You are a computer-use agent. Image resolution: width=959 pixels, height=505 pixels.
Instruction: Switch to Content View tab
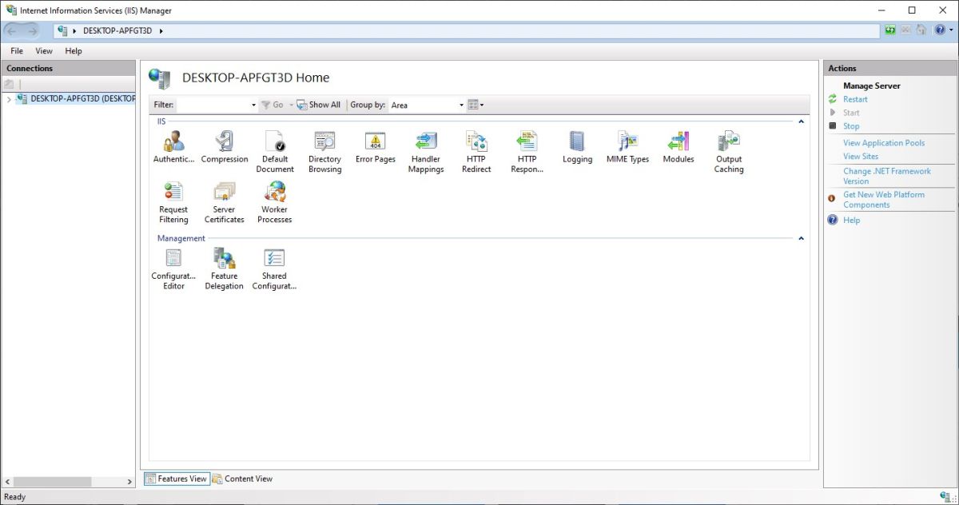pos(242,478)
